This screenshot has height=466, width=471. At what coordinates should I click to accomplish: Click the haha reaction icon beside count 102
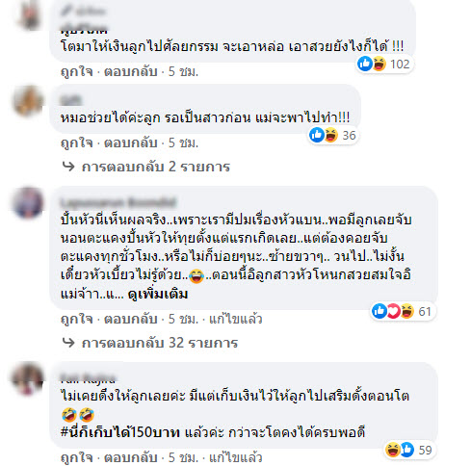379,64
